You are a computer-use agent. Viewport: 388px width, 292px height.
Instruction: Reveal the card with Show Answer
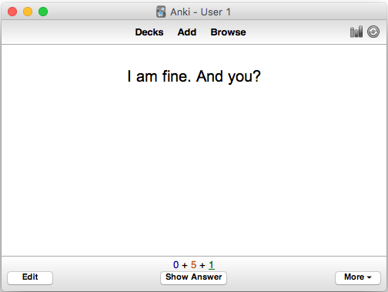[x=193, y=277]
